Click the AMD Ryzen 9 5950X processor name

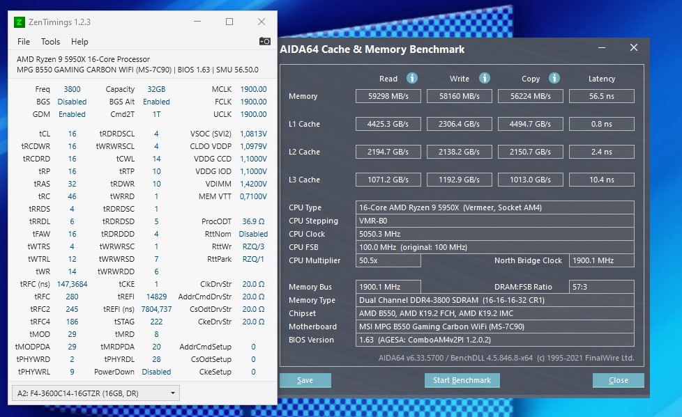click(x=83, y=59)
